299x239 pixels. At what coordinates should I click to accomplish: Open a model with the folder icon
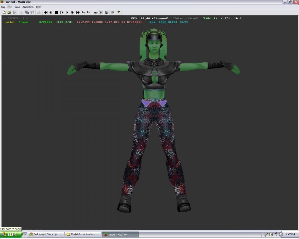click(x=9, y=12)
